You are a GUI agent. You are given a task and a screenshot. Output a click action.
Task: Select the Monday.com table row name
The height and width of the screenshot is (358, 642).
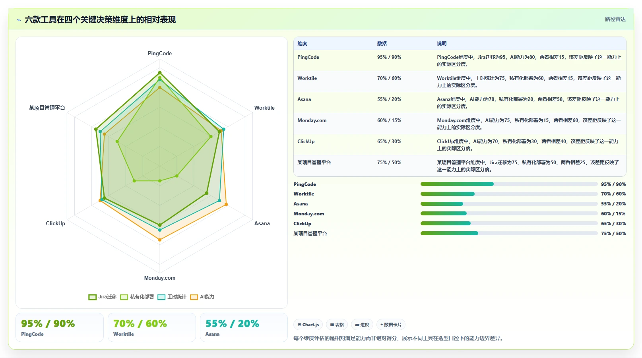coord(312,120)
